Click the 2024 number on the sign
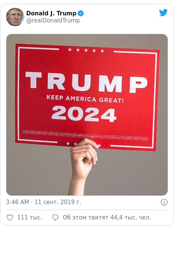174x261 pixels. [x=84, y=114]
